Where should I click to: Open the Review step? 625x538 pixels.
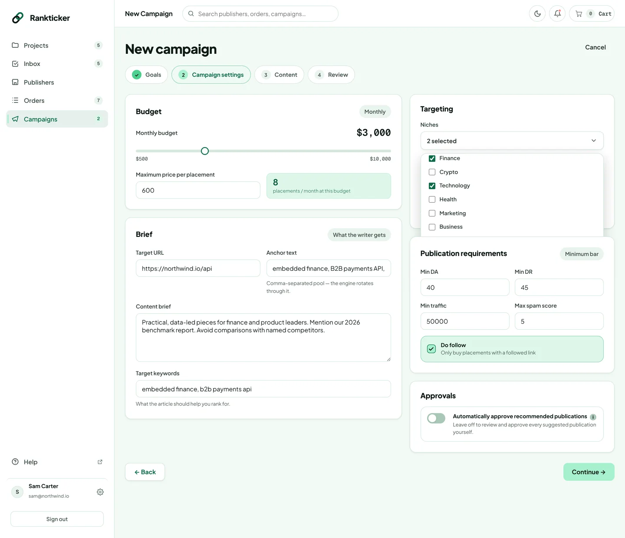pos(331,75)
